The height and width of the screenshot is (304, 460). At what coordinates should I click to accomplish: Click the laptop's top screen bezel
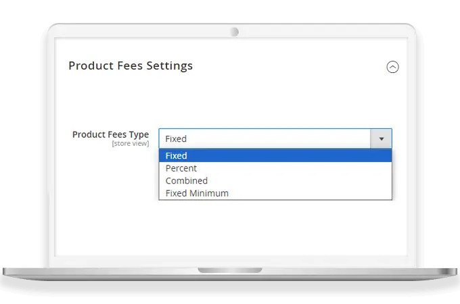click(135, 31)
